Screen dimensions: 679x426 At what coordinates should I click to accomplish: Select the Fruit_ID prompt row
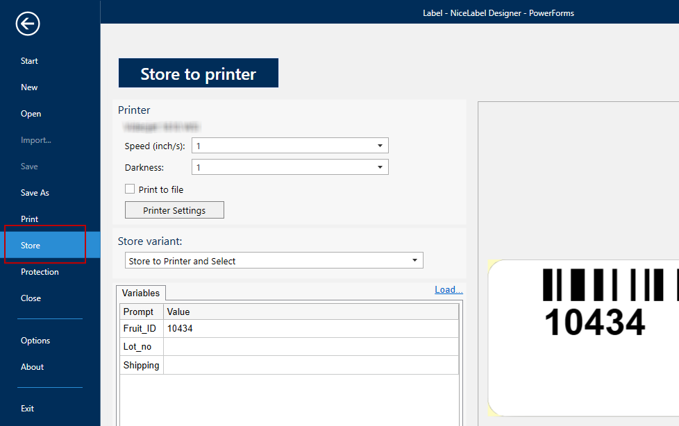point(142,329)
